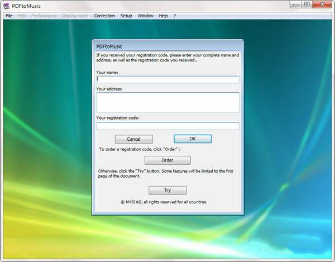Viewport: 335px width, 262px height.
Task: Open the greyed Performance menu
Action: (x=44, y=16)
